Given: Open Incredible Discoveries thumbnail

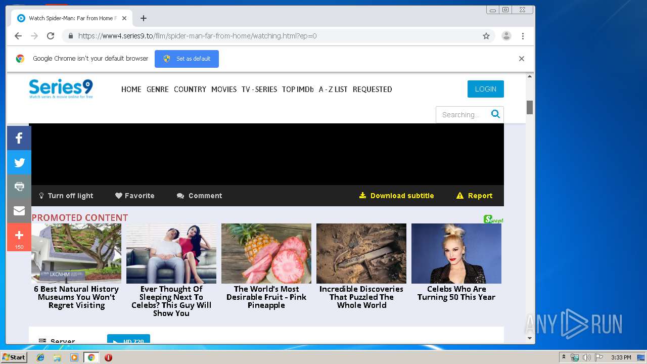Looking at the screenshot, I should (x=361, y=253).
